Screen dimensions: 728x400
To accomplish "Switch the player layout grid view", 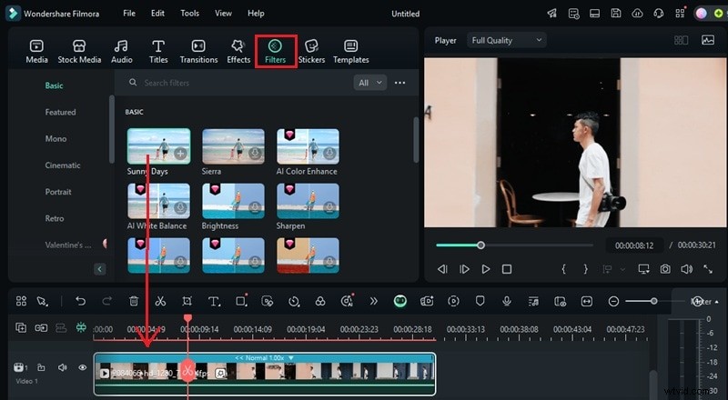I will point(681,40).
